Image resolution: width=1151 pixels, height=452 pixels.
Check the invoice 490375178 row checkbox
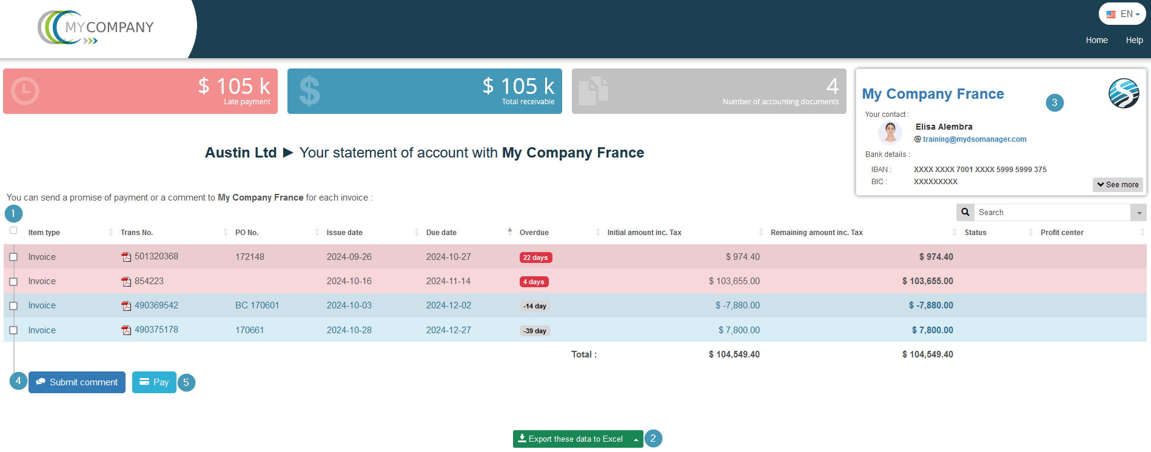[x=13, y=330]
